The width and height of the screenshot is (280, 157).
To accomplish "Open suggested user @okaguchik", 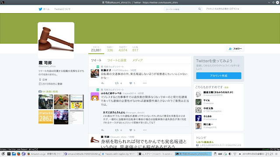I will 210,127.
